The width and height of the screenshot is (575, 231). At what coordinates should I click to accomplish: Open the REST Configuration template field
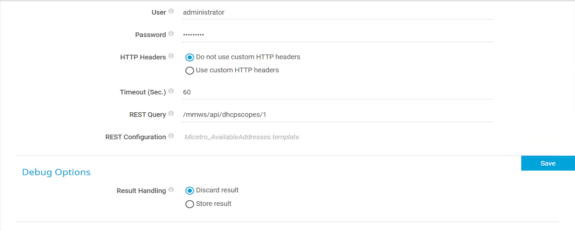pyautogui.click(x=337, y=137)
